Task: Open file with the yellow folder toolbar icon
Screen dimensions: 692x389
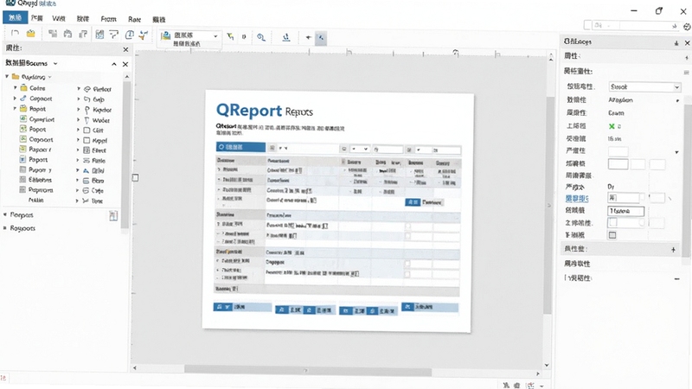Action: tap(31, 33)
